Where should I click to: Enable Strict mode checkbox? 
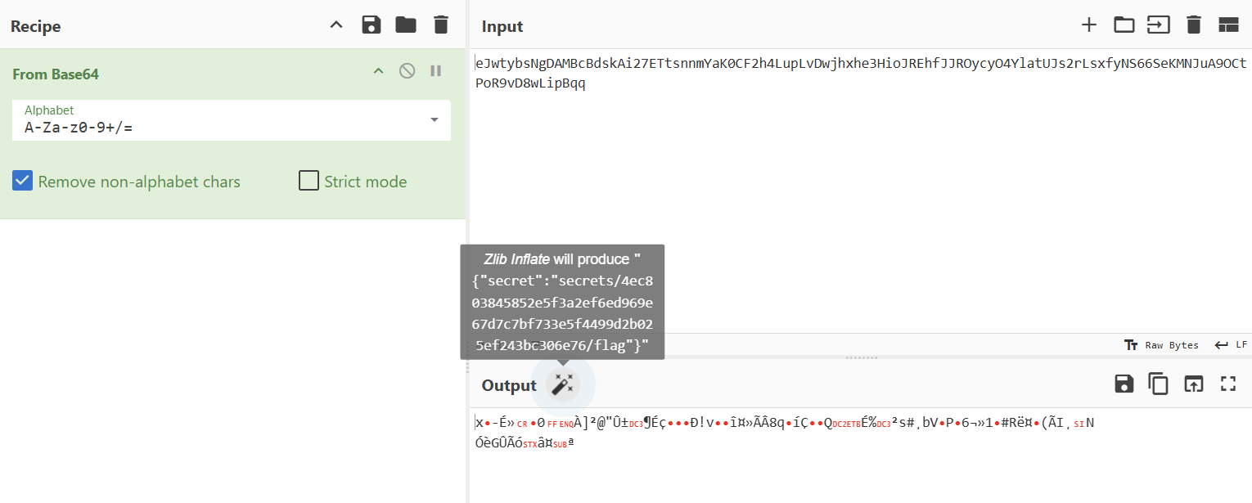[308, 181]
